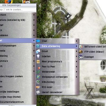This screenshot has height=106, width=106.
Task: Expand arrow of 'installed by klik' entry
Action: (x=34, y=20)
